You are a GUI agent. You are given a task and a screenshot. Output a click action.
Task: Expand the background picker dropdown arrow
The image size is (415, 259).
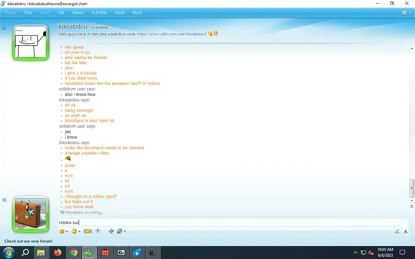(124, 231)
